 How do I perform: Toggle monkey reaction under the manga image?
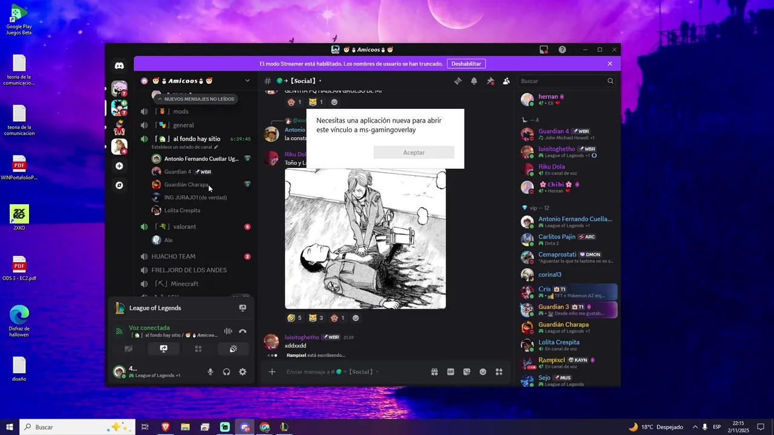pyautogui.click(x=337, y=318)
